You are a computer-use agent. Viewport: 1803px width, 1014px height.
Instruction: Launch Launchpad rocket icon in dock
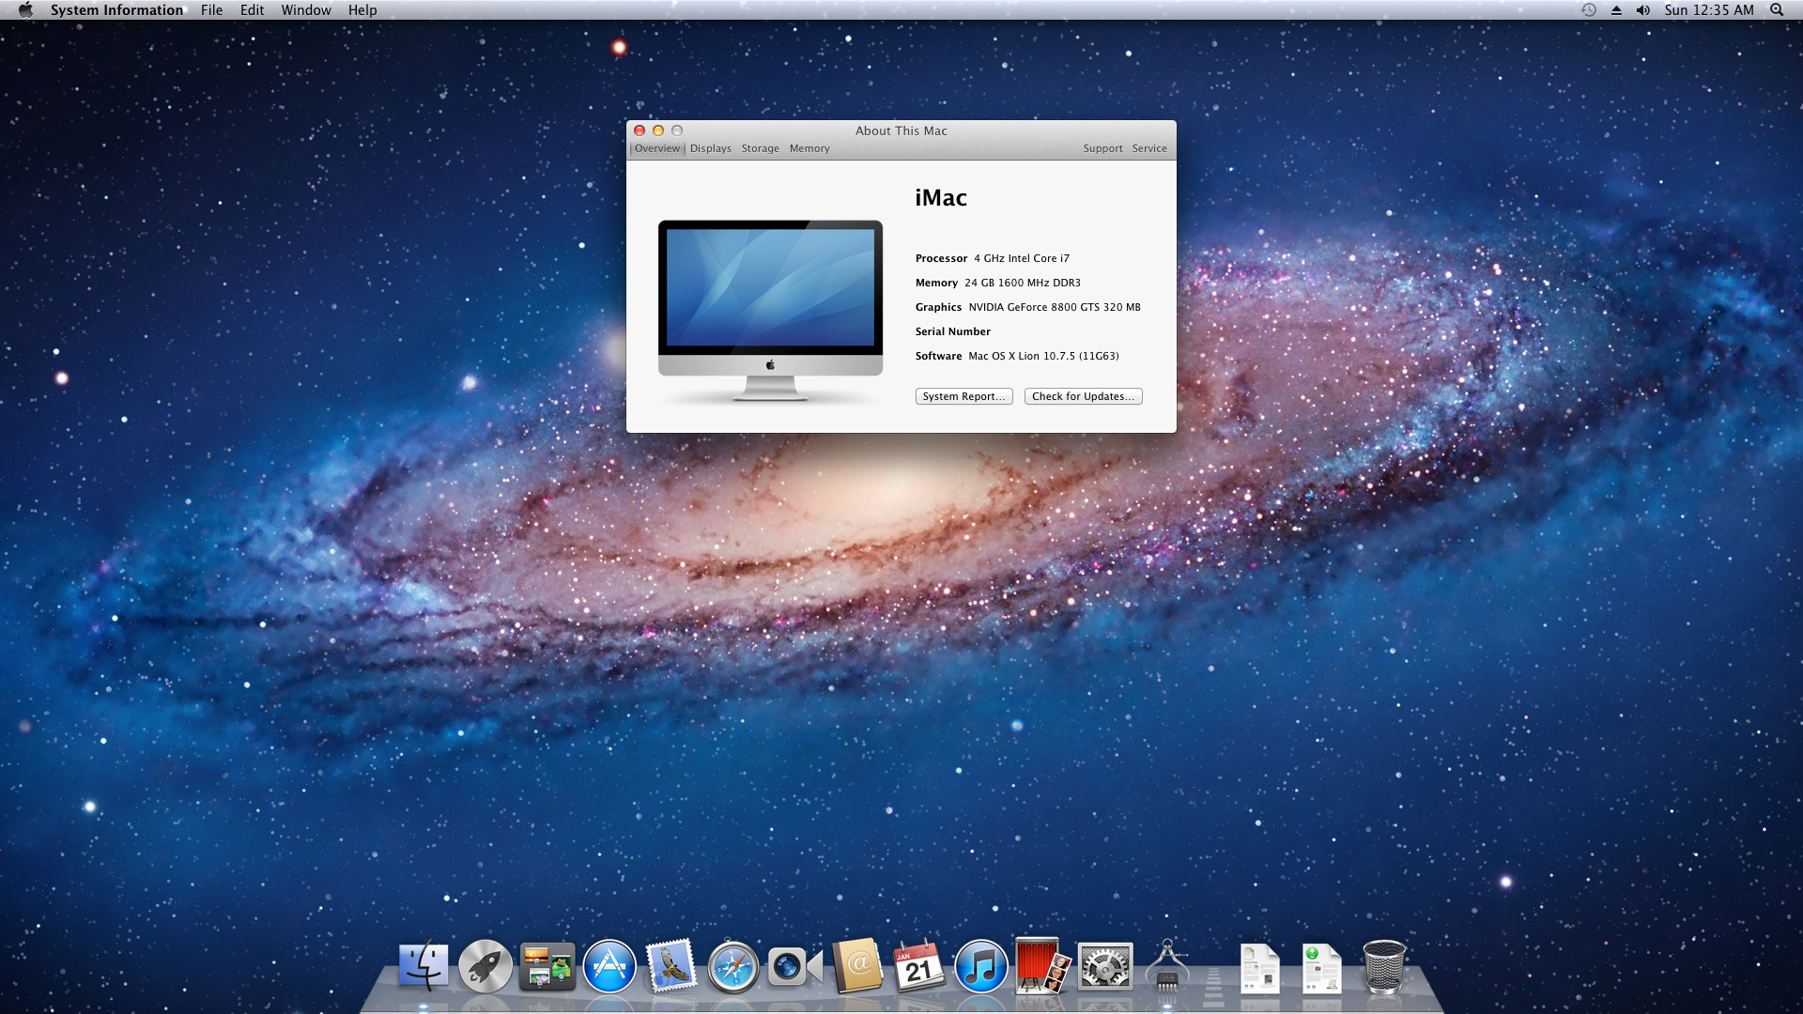tap(485, 966)
